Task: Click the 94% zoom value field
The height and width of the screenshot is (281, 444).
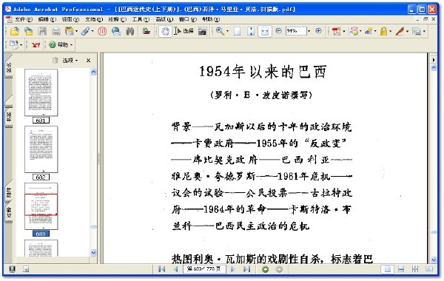Action: point(296,31)
